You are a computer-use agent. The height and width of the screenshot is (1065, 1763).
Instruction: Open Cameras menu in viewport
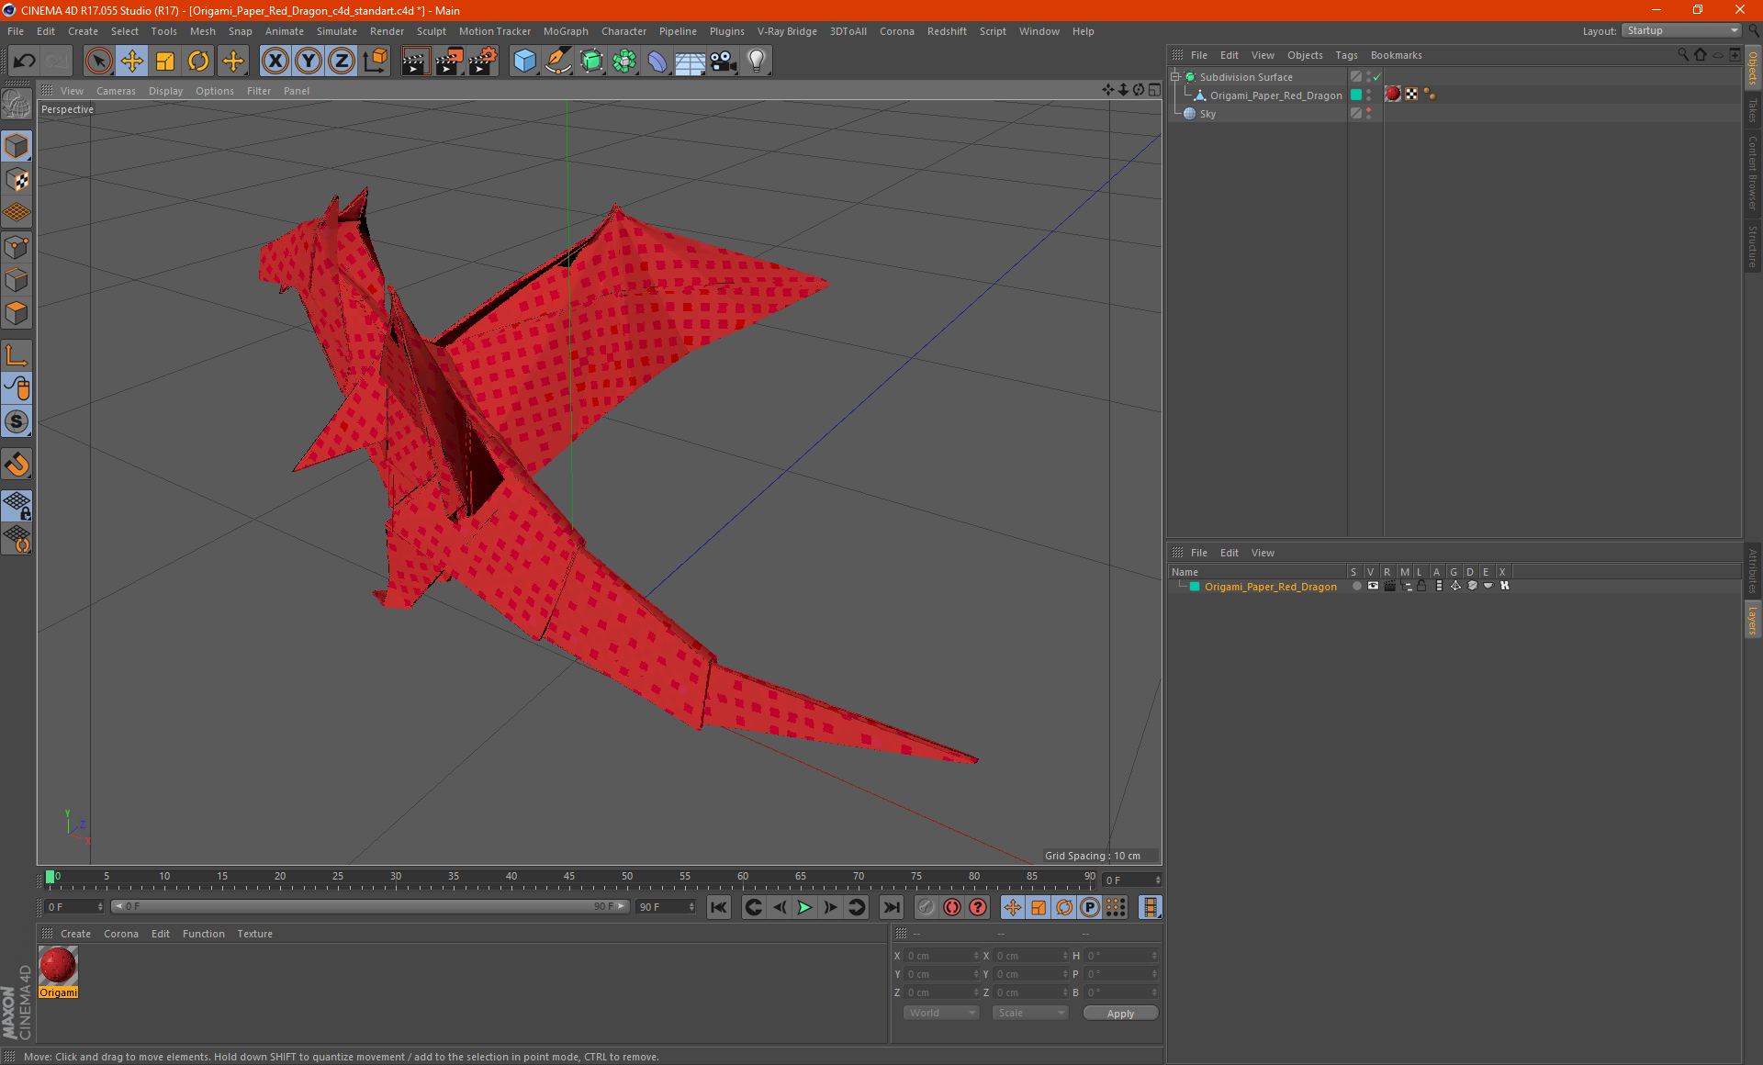(116, 91)
